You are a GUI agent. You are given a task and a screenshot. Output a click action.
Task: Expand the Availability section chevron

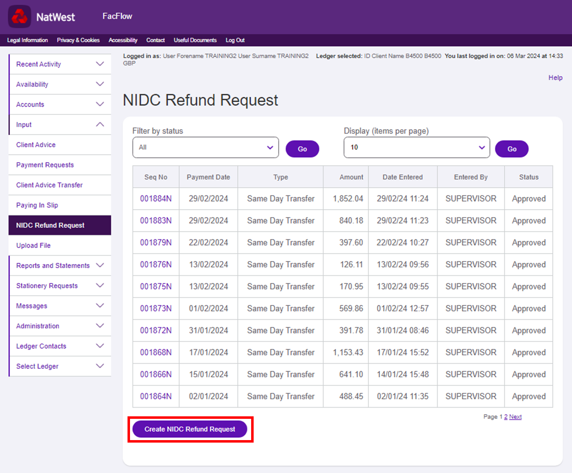(100, 84)
